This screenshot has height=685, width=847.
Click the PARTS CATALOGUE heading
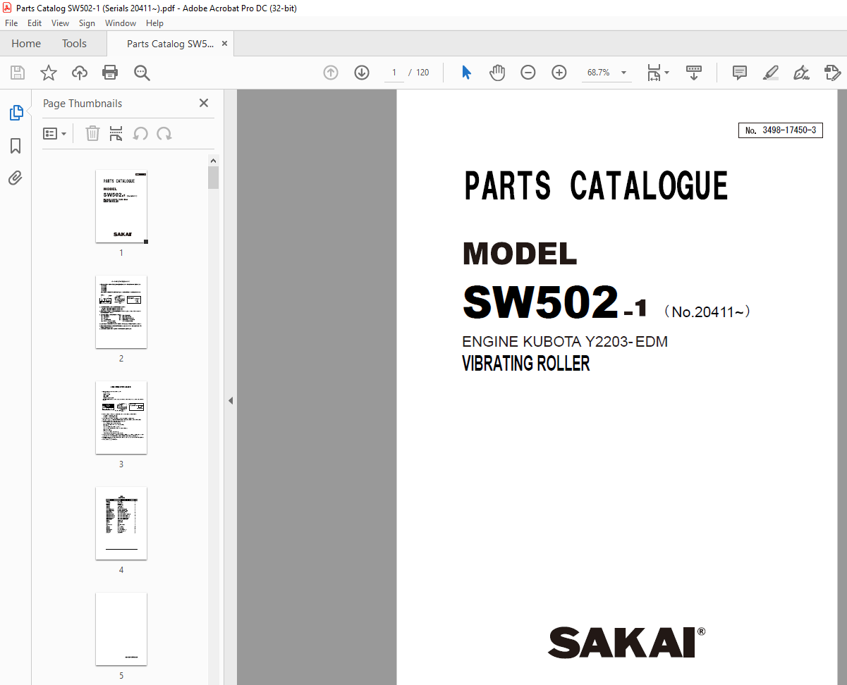click(x=596, y=186)
